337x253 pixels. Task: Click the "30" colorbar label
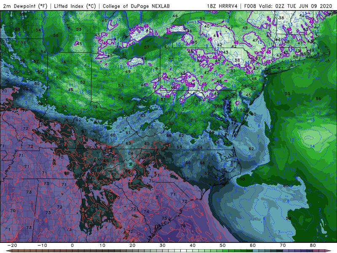point(163,245)
